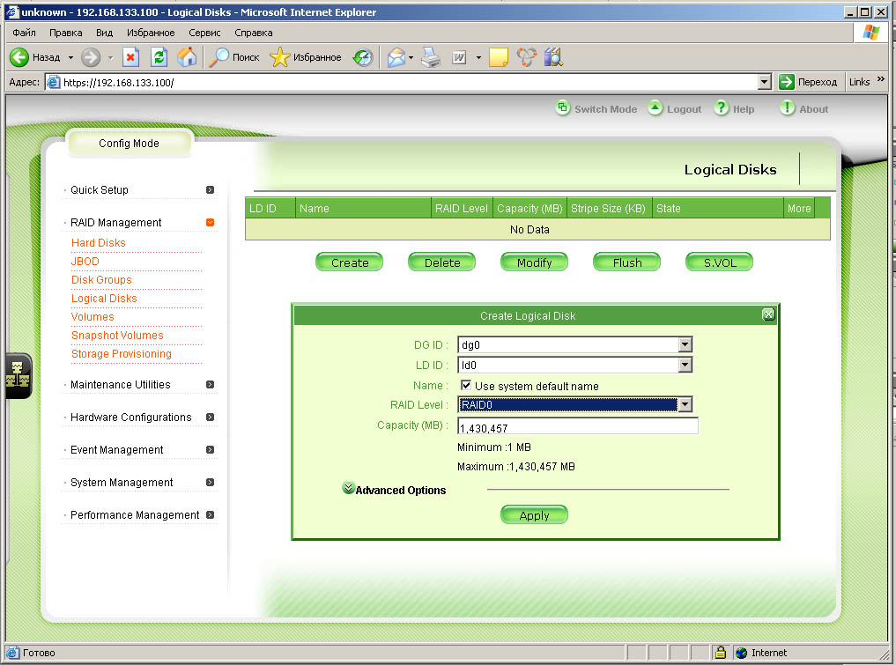Image resolution: width=896 pixels, height=665 pixels.
Task: Collapse the RAID Management menu
Action: [211, 222]
